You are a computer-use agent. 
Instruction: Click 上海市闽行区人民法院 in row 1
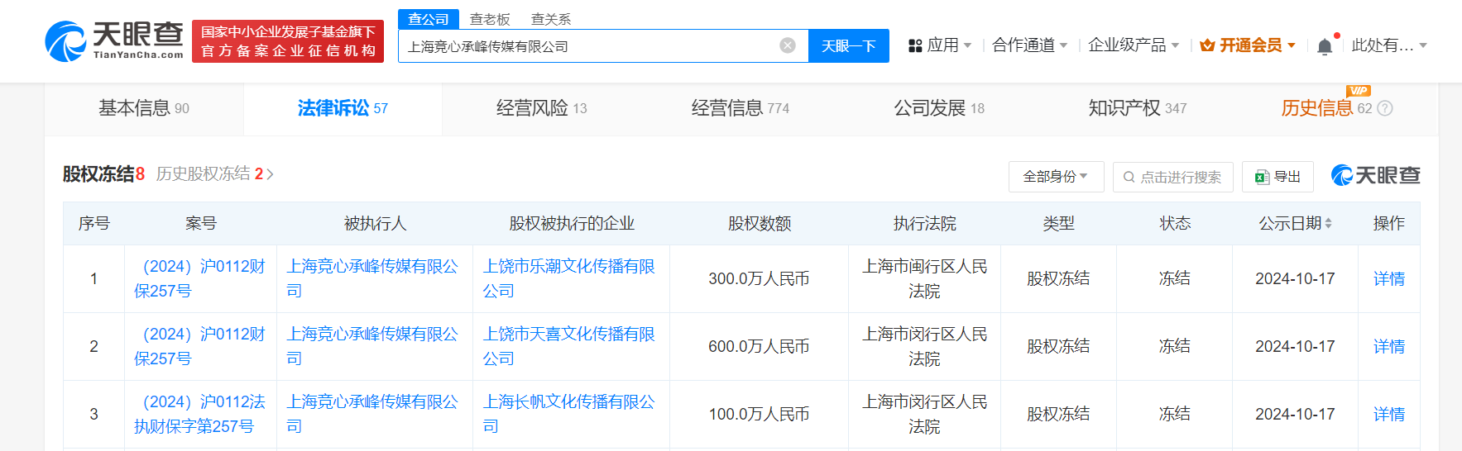click(x=925, y=278)
